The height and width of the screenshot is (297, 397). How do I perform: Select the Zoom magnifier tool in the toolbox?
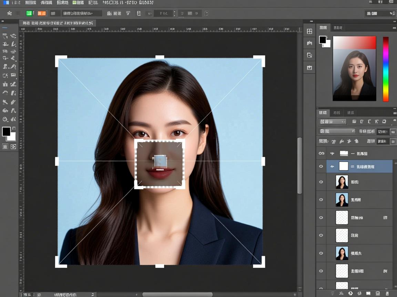tap(5, 120)
